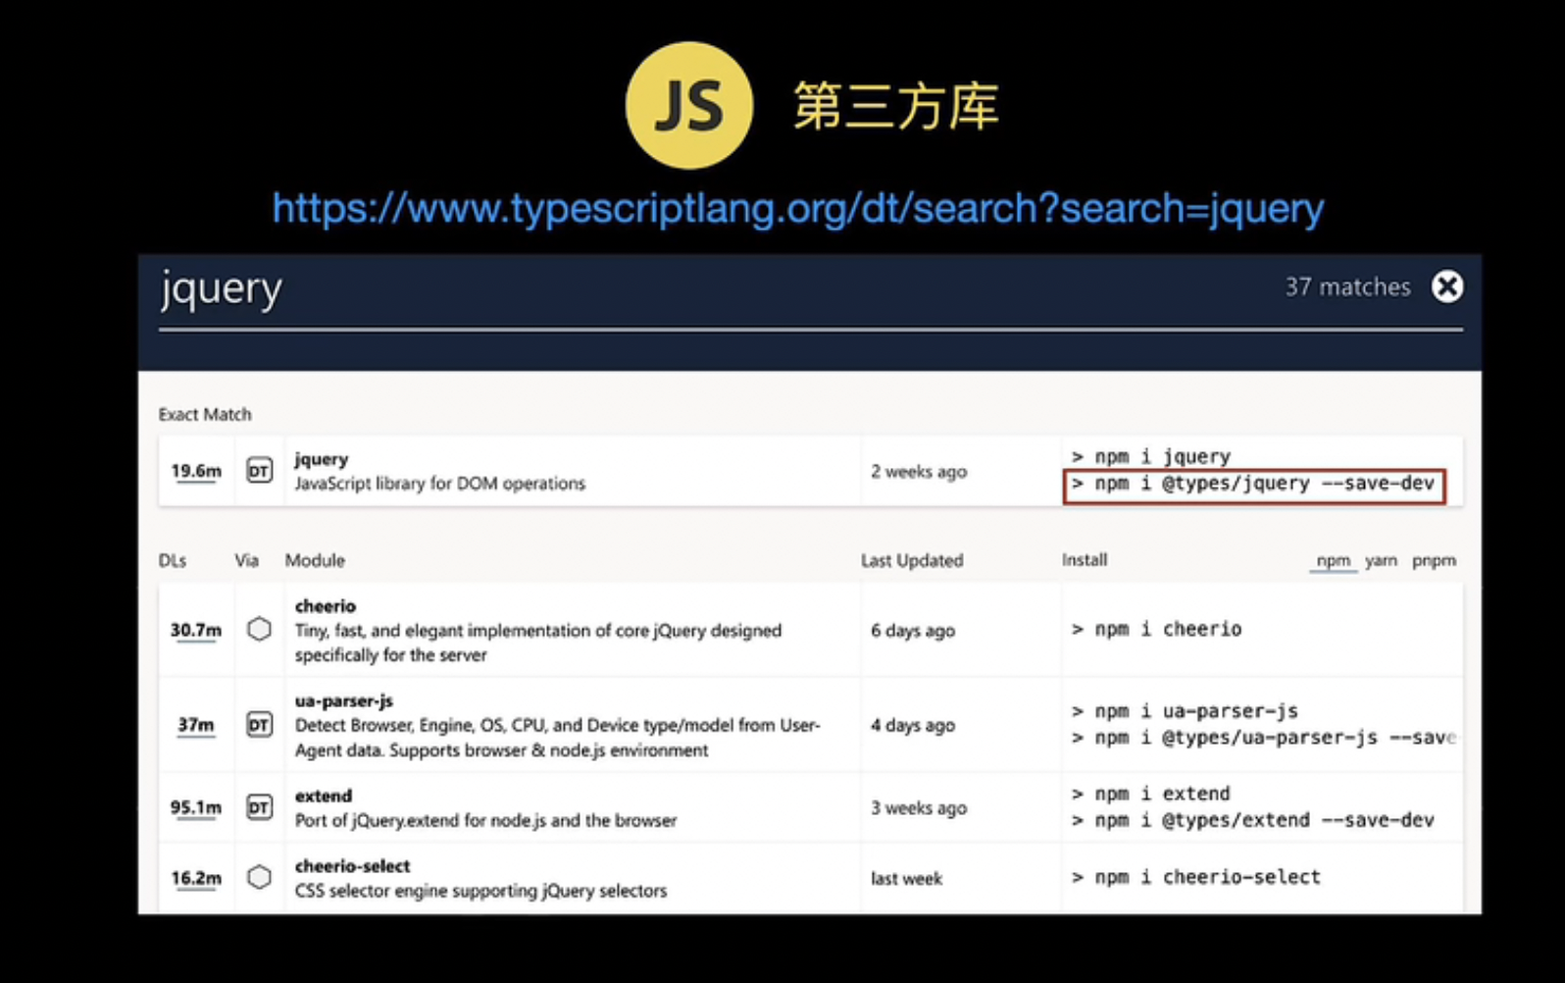Click the '37 matches' text
Viewport: 1565px width, 983px height.
point(1347,286)
